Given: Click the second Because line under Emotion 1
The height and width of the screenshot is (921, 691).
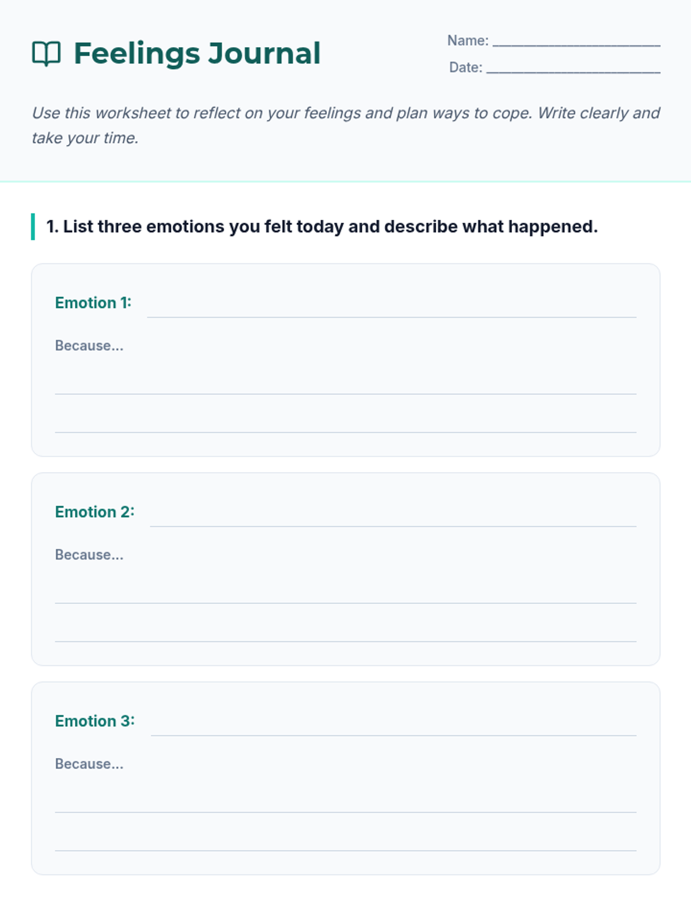Looking at the screenshot, I should 345,425.
